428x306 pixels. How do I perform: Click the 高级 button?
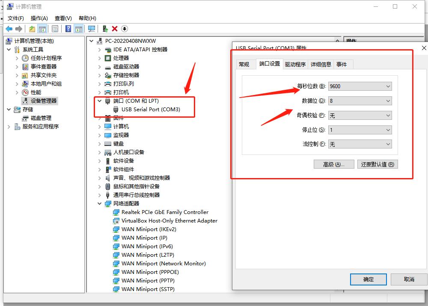click(x=334, y=164)
